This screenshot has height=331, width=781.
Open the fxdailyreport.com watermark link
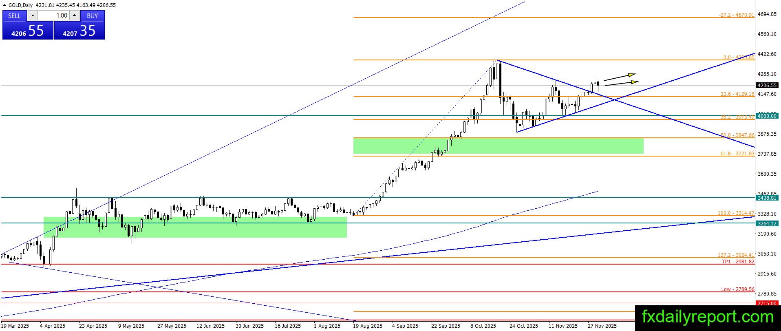(708, 317)
